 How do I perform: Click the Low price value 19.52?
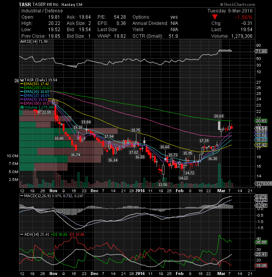pyautogui.click(x=54, y=30)
